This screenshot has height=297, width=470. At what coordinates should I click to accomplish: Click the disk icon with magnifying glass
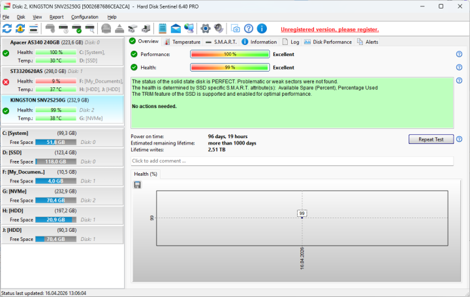pos(90,29)
